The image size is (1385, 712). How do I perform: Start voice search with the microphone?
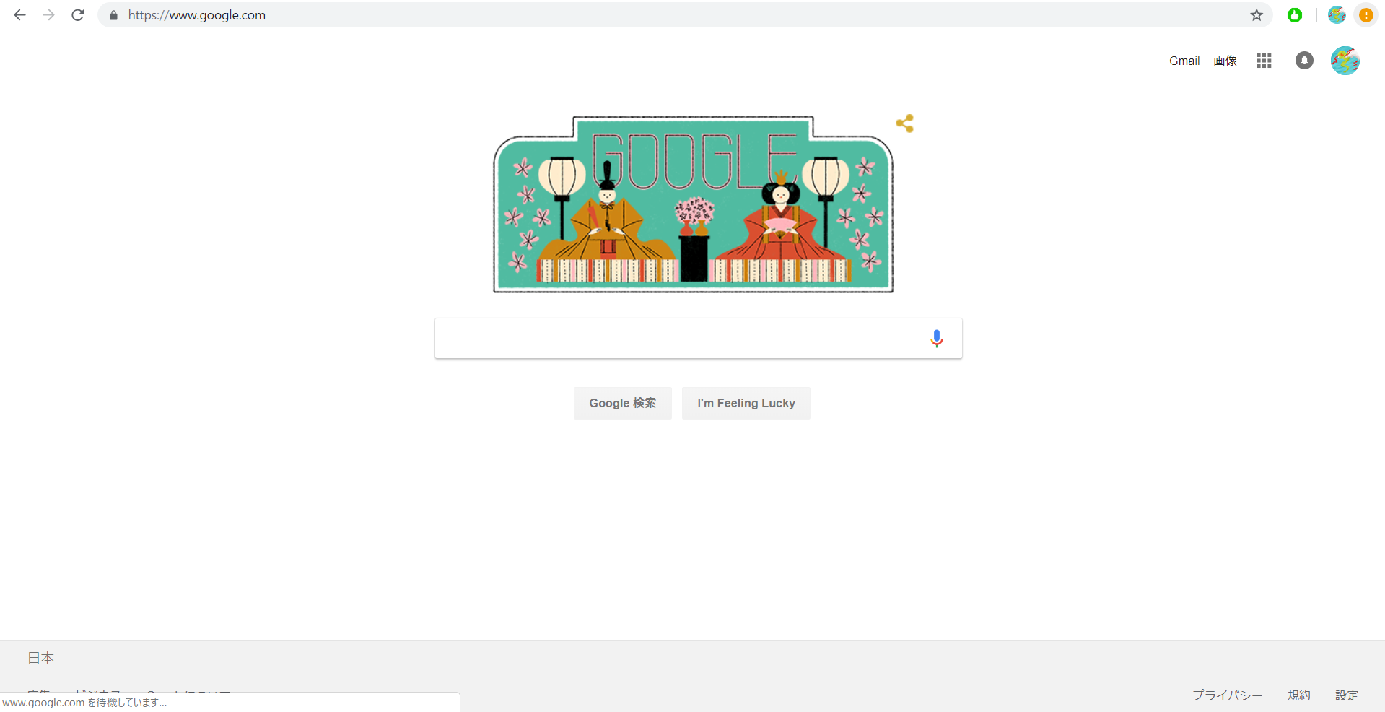(937, 339)
